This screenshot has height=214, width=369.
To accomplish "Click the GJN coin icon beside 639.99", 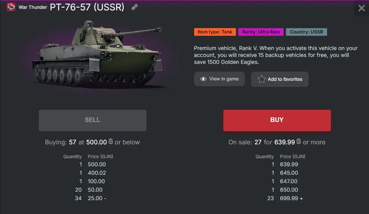I will (x=299, y=142).
